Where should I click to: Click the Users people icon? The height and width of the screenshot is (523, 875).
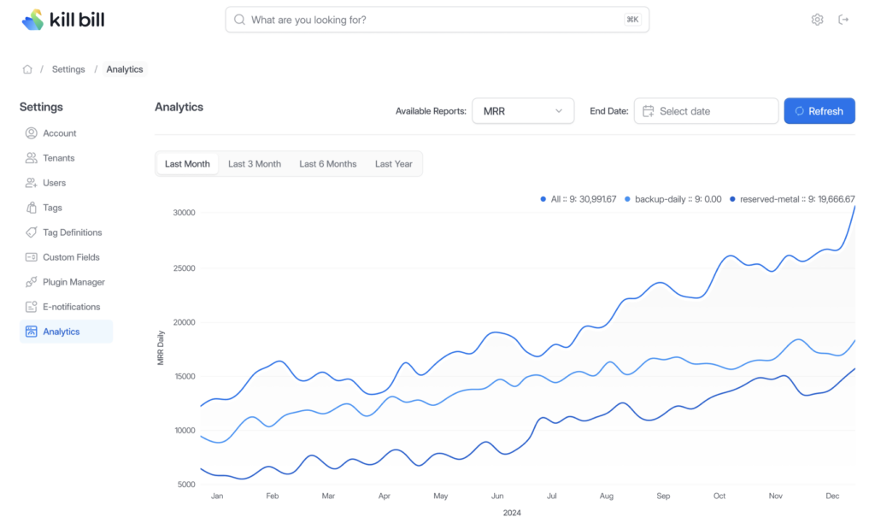(x=30, y=183)
